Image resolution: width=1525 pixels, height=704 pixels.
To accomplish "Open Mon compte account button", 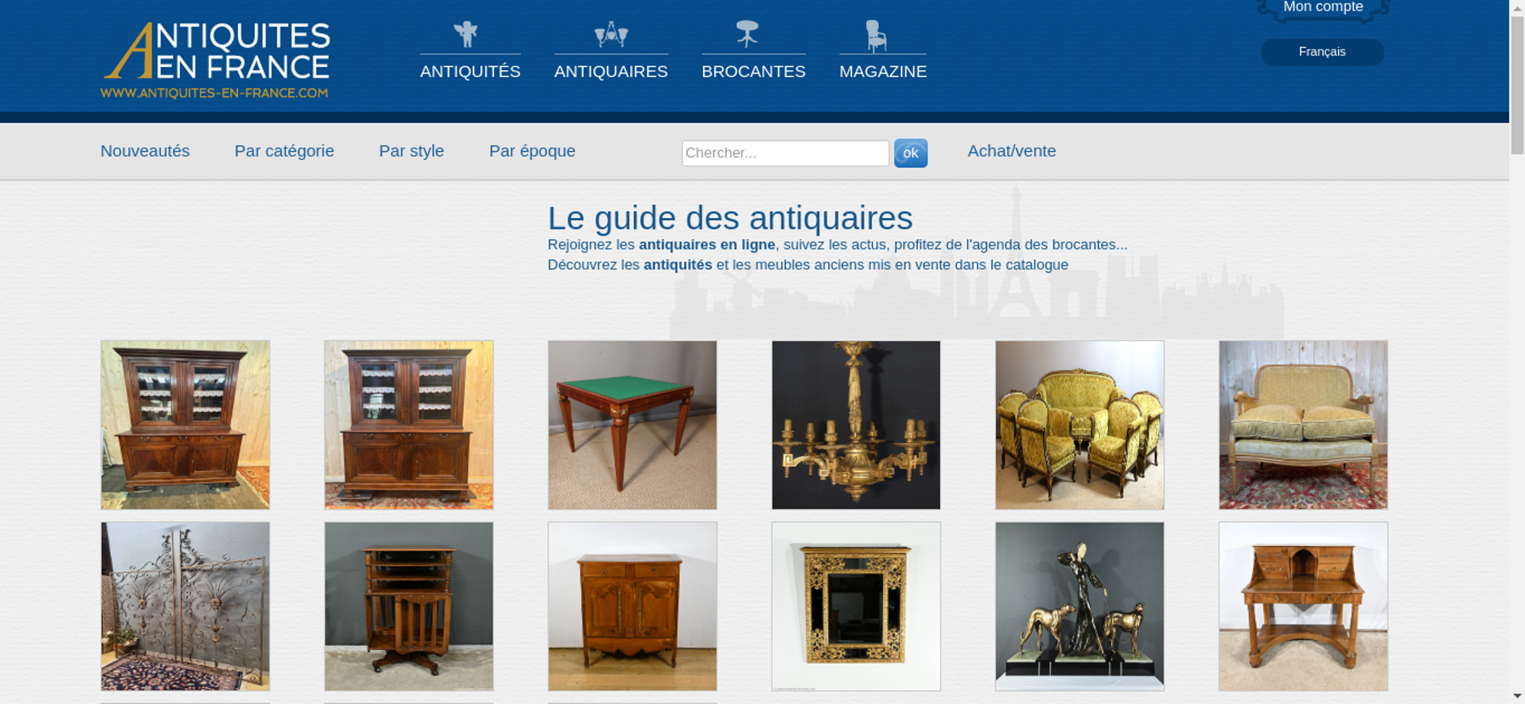I will coord(1323,8).
